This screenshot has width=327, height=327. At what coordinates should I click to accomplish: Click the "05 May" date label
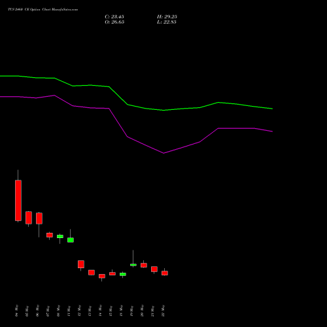click(27, 311)
